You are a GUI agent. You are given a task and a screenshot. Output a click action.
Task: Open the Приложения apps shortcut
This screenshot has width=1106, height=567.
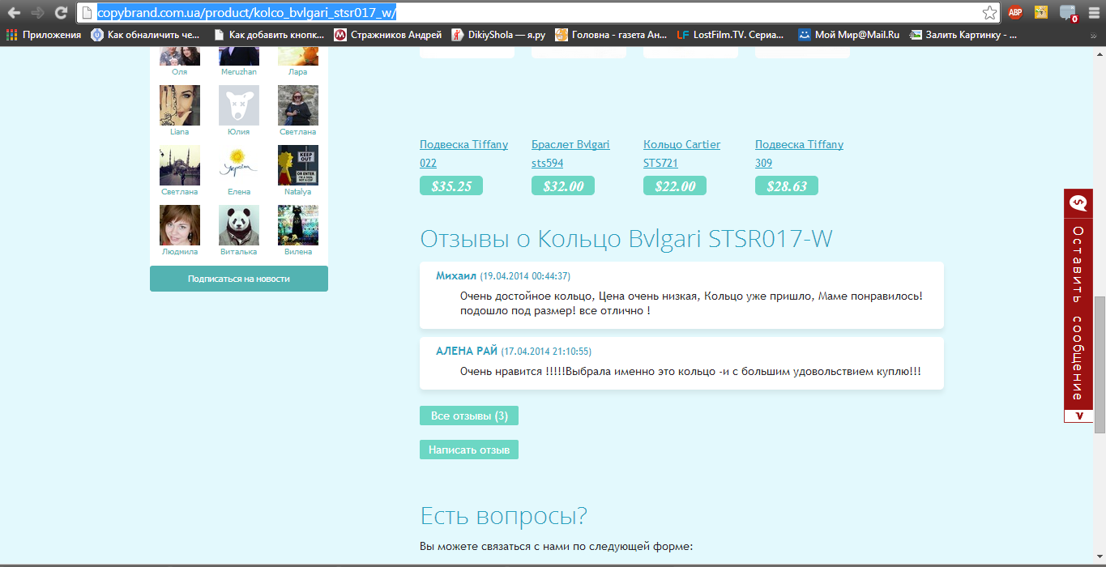(44, 35)
